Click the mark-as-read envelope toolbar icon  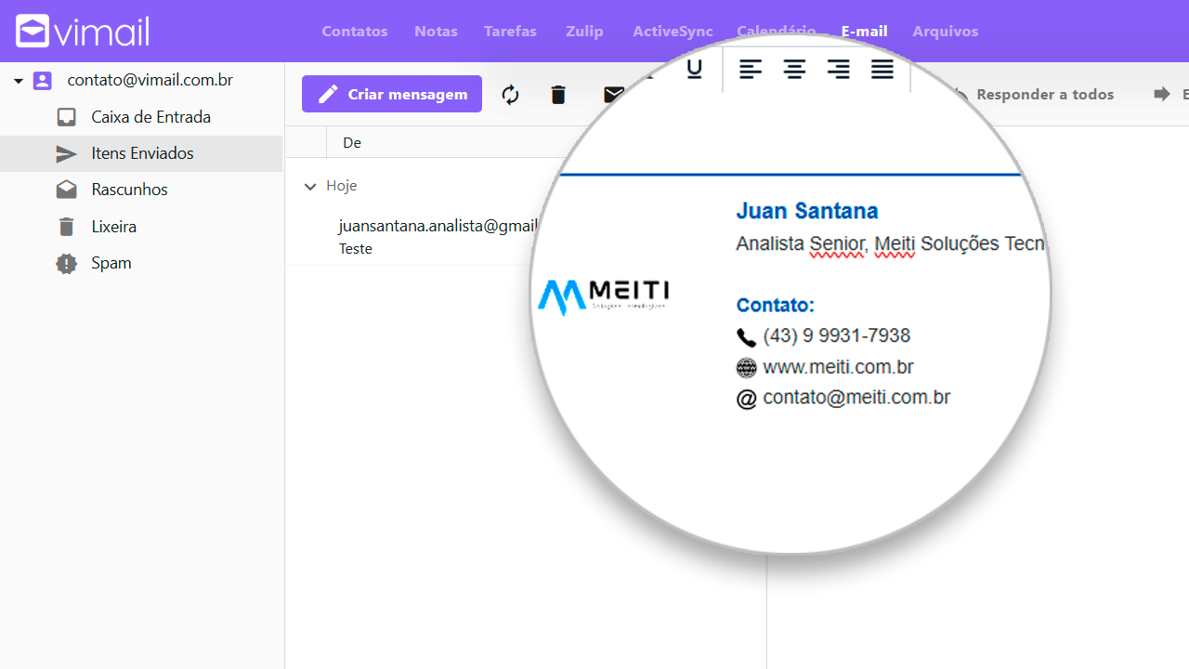[x=613, y=94]
